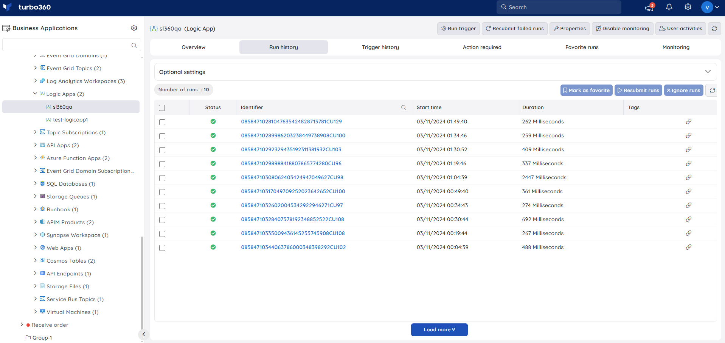Viewport: 725px width, 343px height.
Task: Copy link for run ending CU97
Action: coord(689,205)
